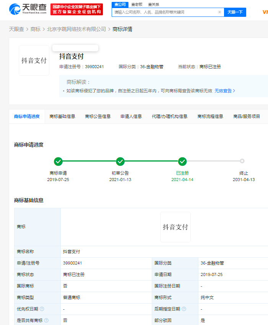Select the 申请人信息 tab
This screenshot has height=325, width=268.
point(131,116)
